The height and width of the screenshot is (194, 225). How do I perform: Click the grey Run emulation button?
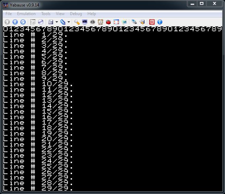point(7,22)
